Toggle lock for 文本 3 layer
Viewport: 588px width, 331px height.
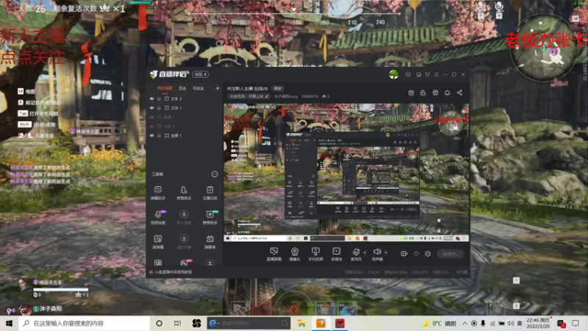click(x=159, y=99)
